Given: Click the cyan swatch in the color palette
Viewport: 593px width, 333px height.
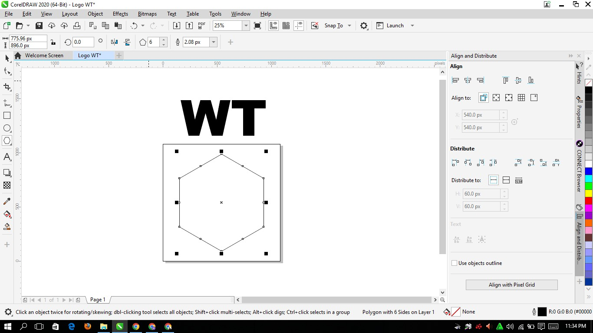Looking at the screenshot, I should point(589,179).
